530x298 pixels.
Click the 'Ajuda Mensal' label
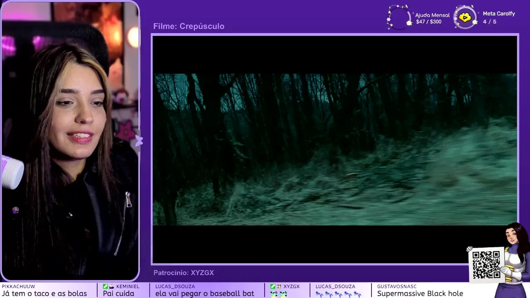pos(432,15)
